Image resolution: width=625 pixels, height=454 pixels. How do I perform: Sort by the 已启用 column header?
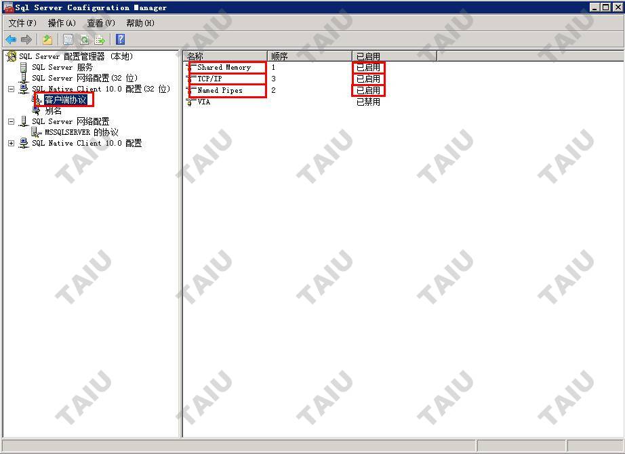(395, 56)
